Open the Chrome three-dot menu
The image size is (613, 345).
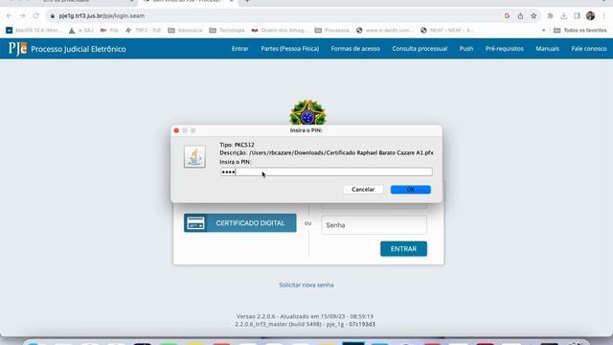[x=604, y=15]
